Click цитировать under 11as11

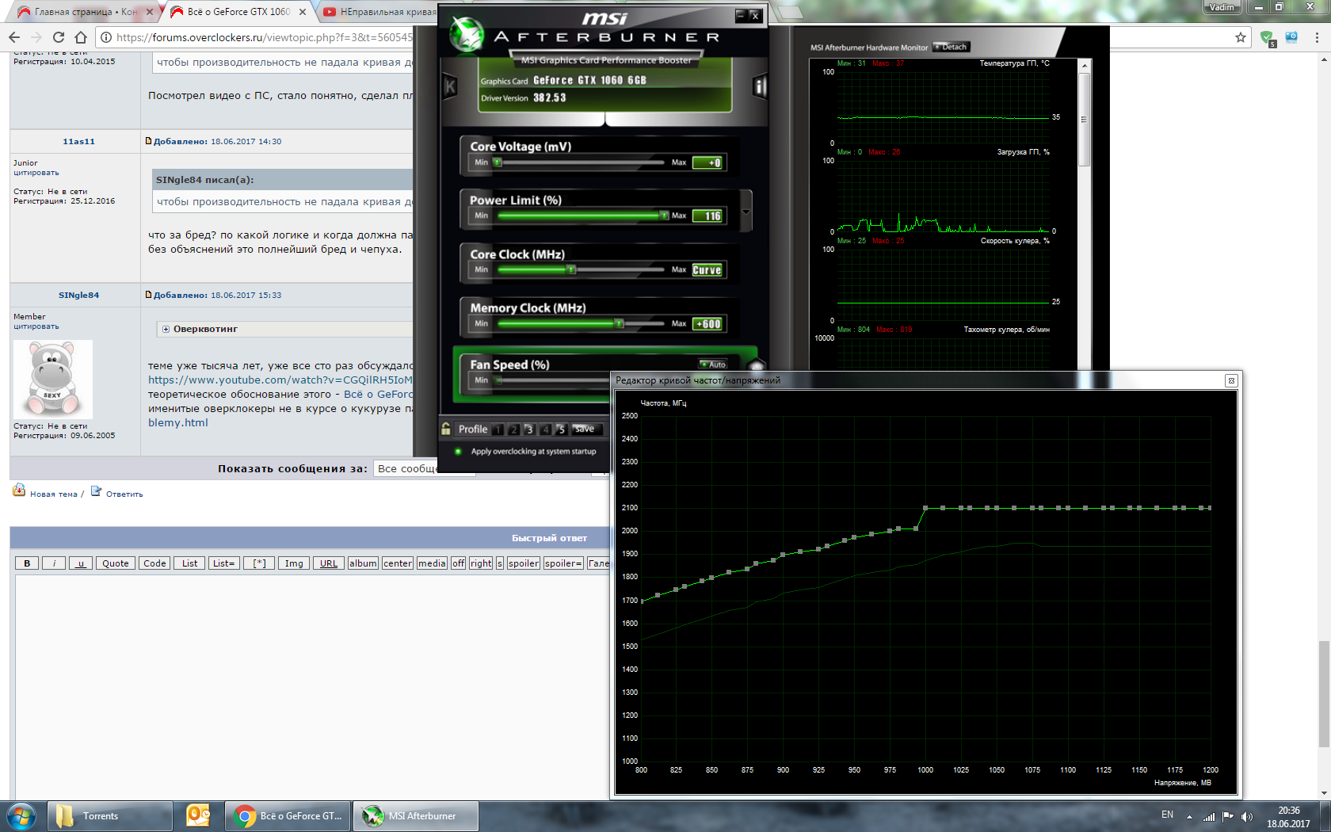(36, 173)
